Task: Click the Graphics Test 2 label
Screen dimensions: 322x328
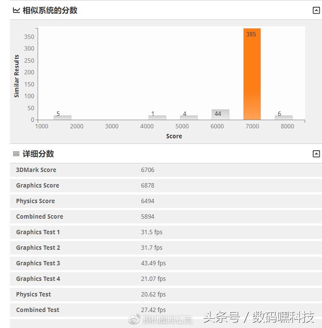Action: [38, 248]
